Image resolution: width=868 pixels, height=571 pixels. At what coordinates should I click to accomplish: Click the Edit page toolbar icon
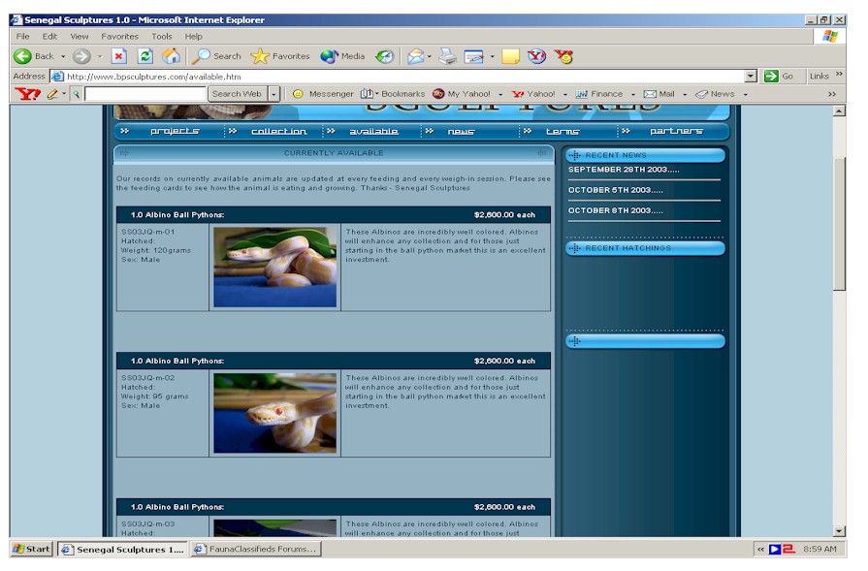[474, 56]
